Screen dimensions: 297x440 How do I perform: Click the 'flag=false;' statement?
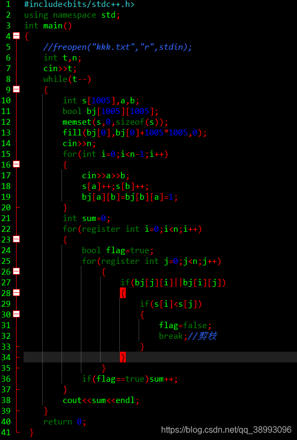pyautogui.click(x=185, y=325)
